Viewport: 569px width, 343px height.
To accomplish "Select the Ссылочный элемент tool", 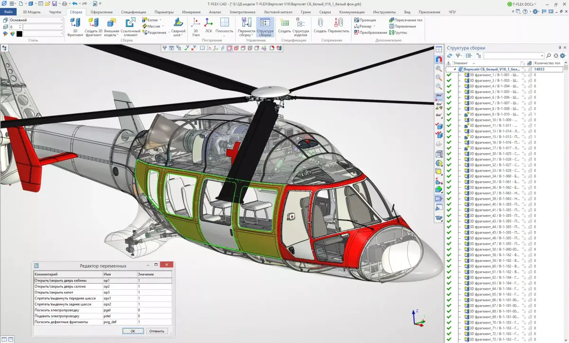I will tap(130, 27).
